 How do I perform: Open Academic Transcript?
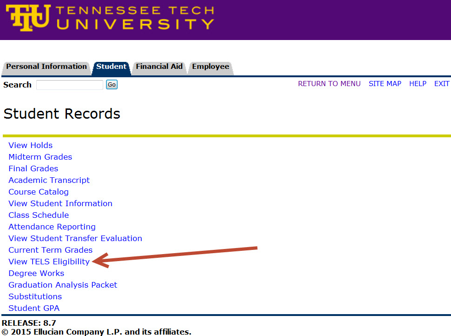[49, 180]
